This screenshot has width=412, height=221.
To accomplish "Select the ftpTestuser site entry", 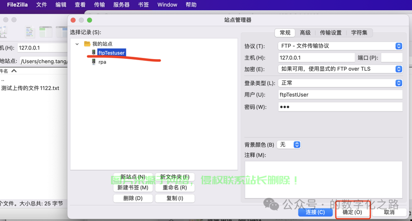I will pyautogui.click(x=111, y=53).
